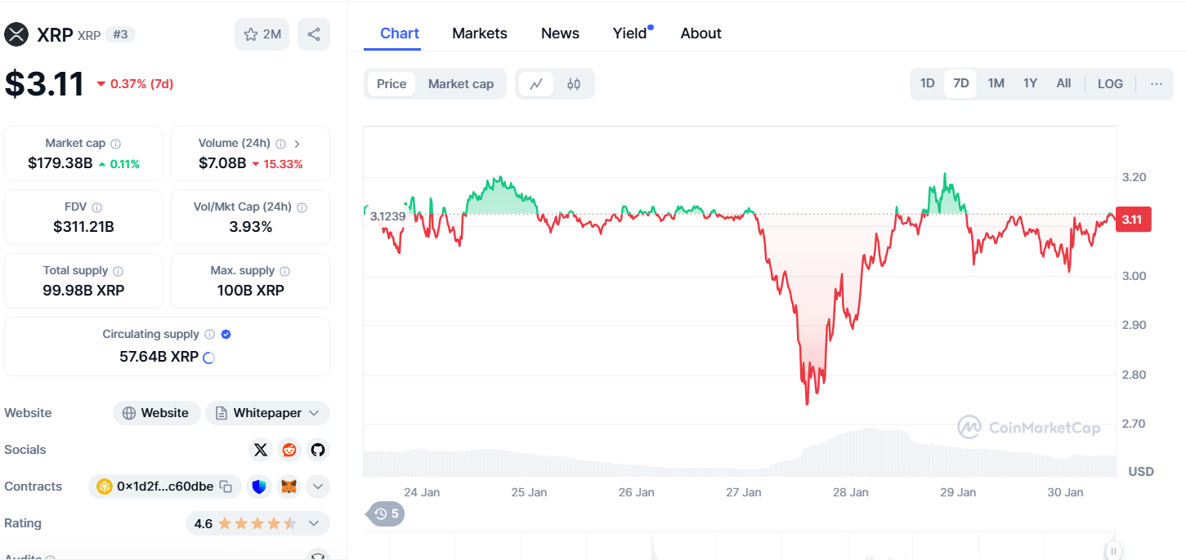The image size is (1186, 560).
Task: Open XRP's X (Twitter) social link
Action: [x=261, y=450]
